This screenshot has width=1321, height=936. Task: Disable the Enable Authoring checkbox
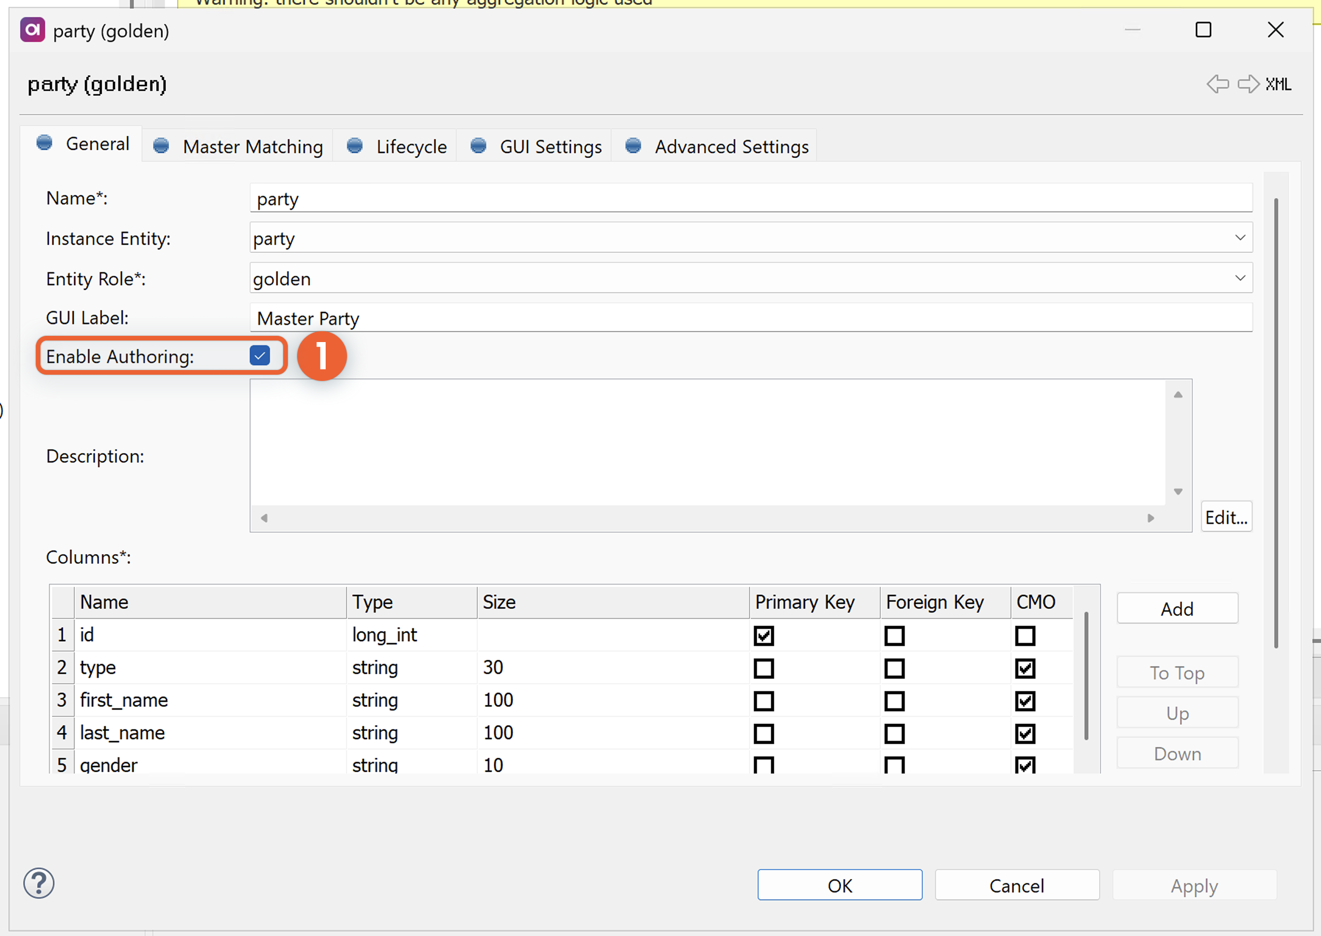point(260,356)
